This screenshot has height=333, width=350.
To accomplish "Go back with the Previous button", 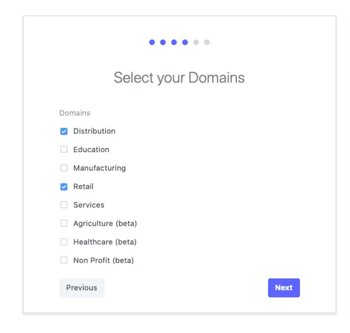I will [x=81, y=288].
